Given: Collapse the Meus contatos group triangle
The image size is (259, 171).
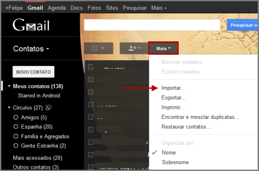Looking at the screenshot, I should point(9,86).
